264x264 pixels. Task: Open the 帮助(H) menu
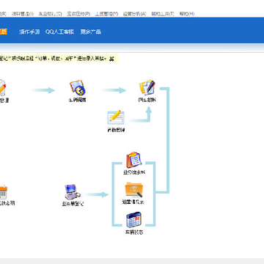click(187, 14)
